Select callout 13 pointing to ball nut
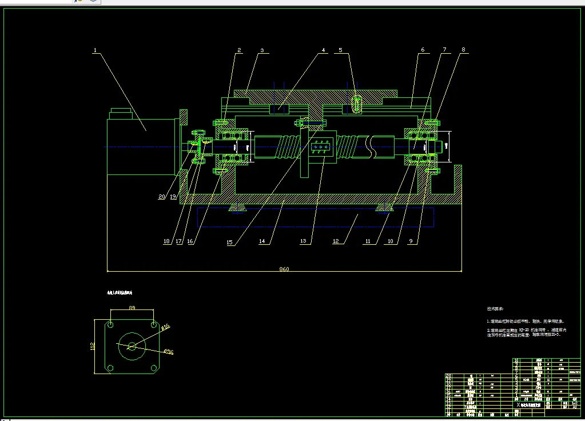Screen dimensions: 585x421 coord(303,241)
